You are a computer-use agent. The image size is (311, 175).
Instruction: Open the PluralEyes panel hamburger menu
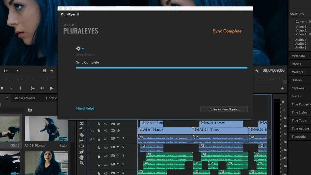pos(78,15)
